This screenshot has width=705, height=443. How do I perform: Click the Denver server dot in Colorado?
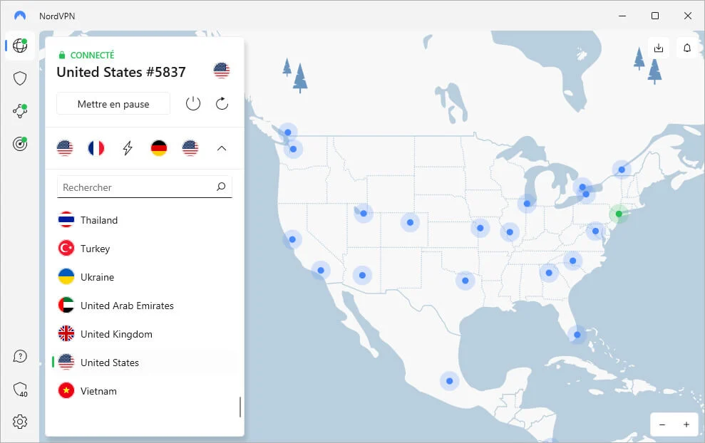(410, 222)
